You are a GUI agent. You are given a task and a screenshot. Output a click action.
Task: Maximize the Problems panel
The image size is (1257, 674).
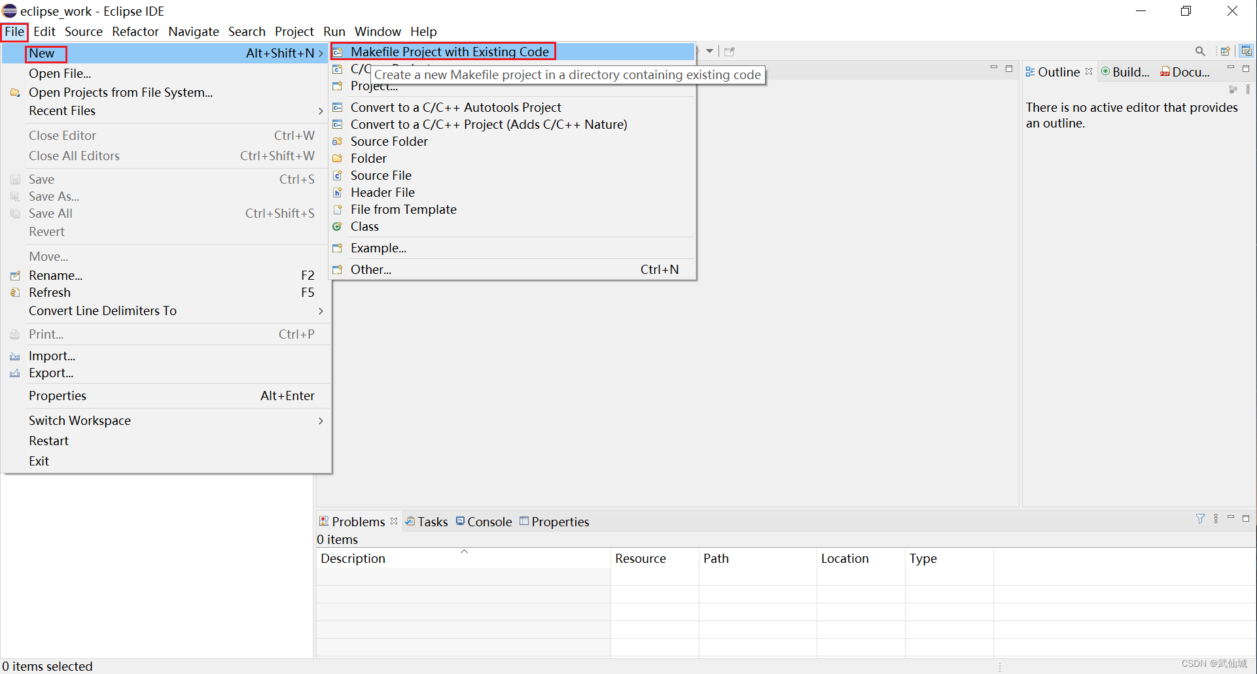click(1246, 518)
